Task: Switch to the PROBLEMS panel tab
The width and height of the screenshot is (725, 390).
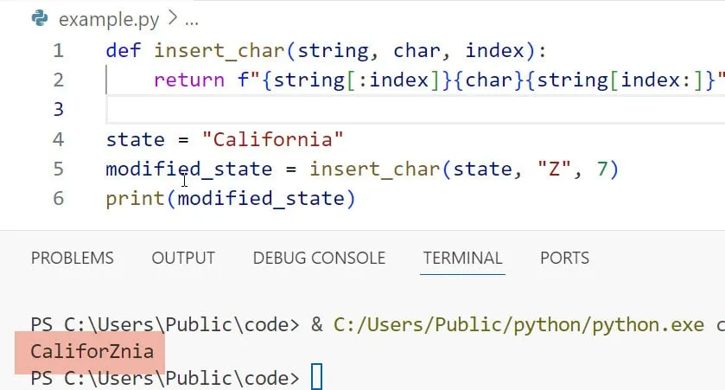Action: (72, 258)
